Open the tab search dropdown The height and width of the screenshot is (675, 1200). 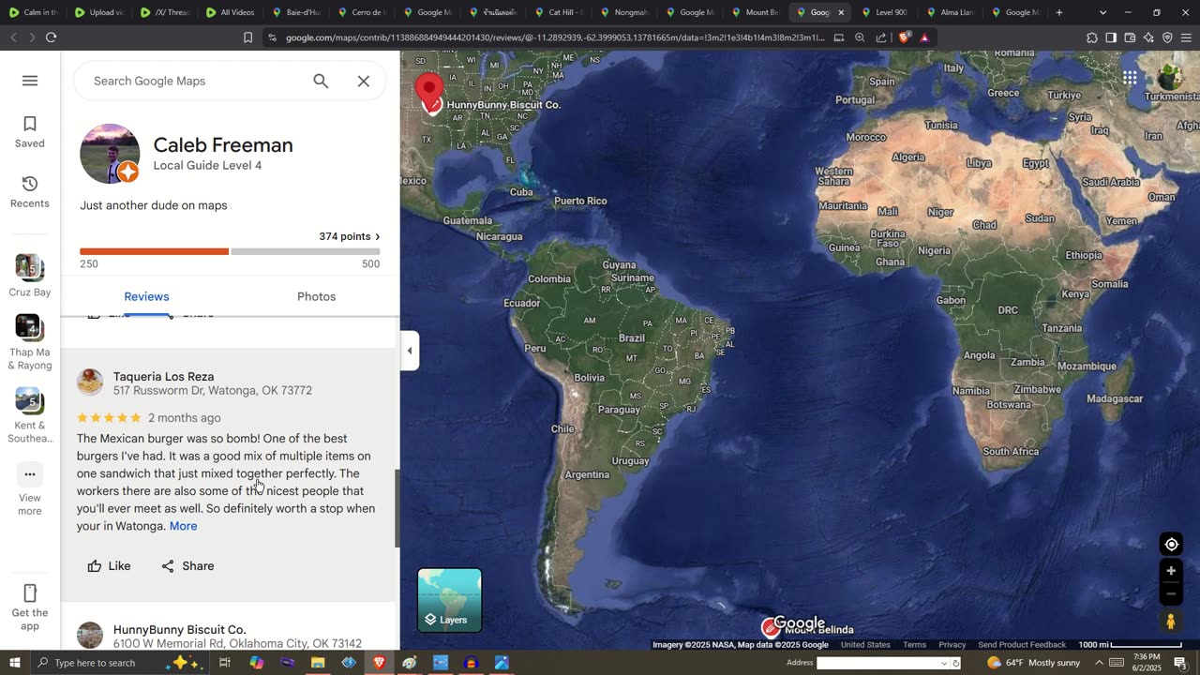coord(1102,12)
